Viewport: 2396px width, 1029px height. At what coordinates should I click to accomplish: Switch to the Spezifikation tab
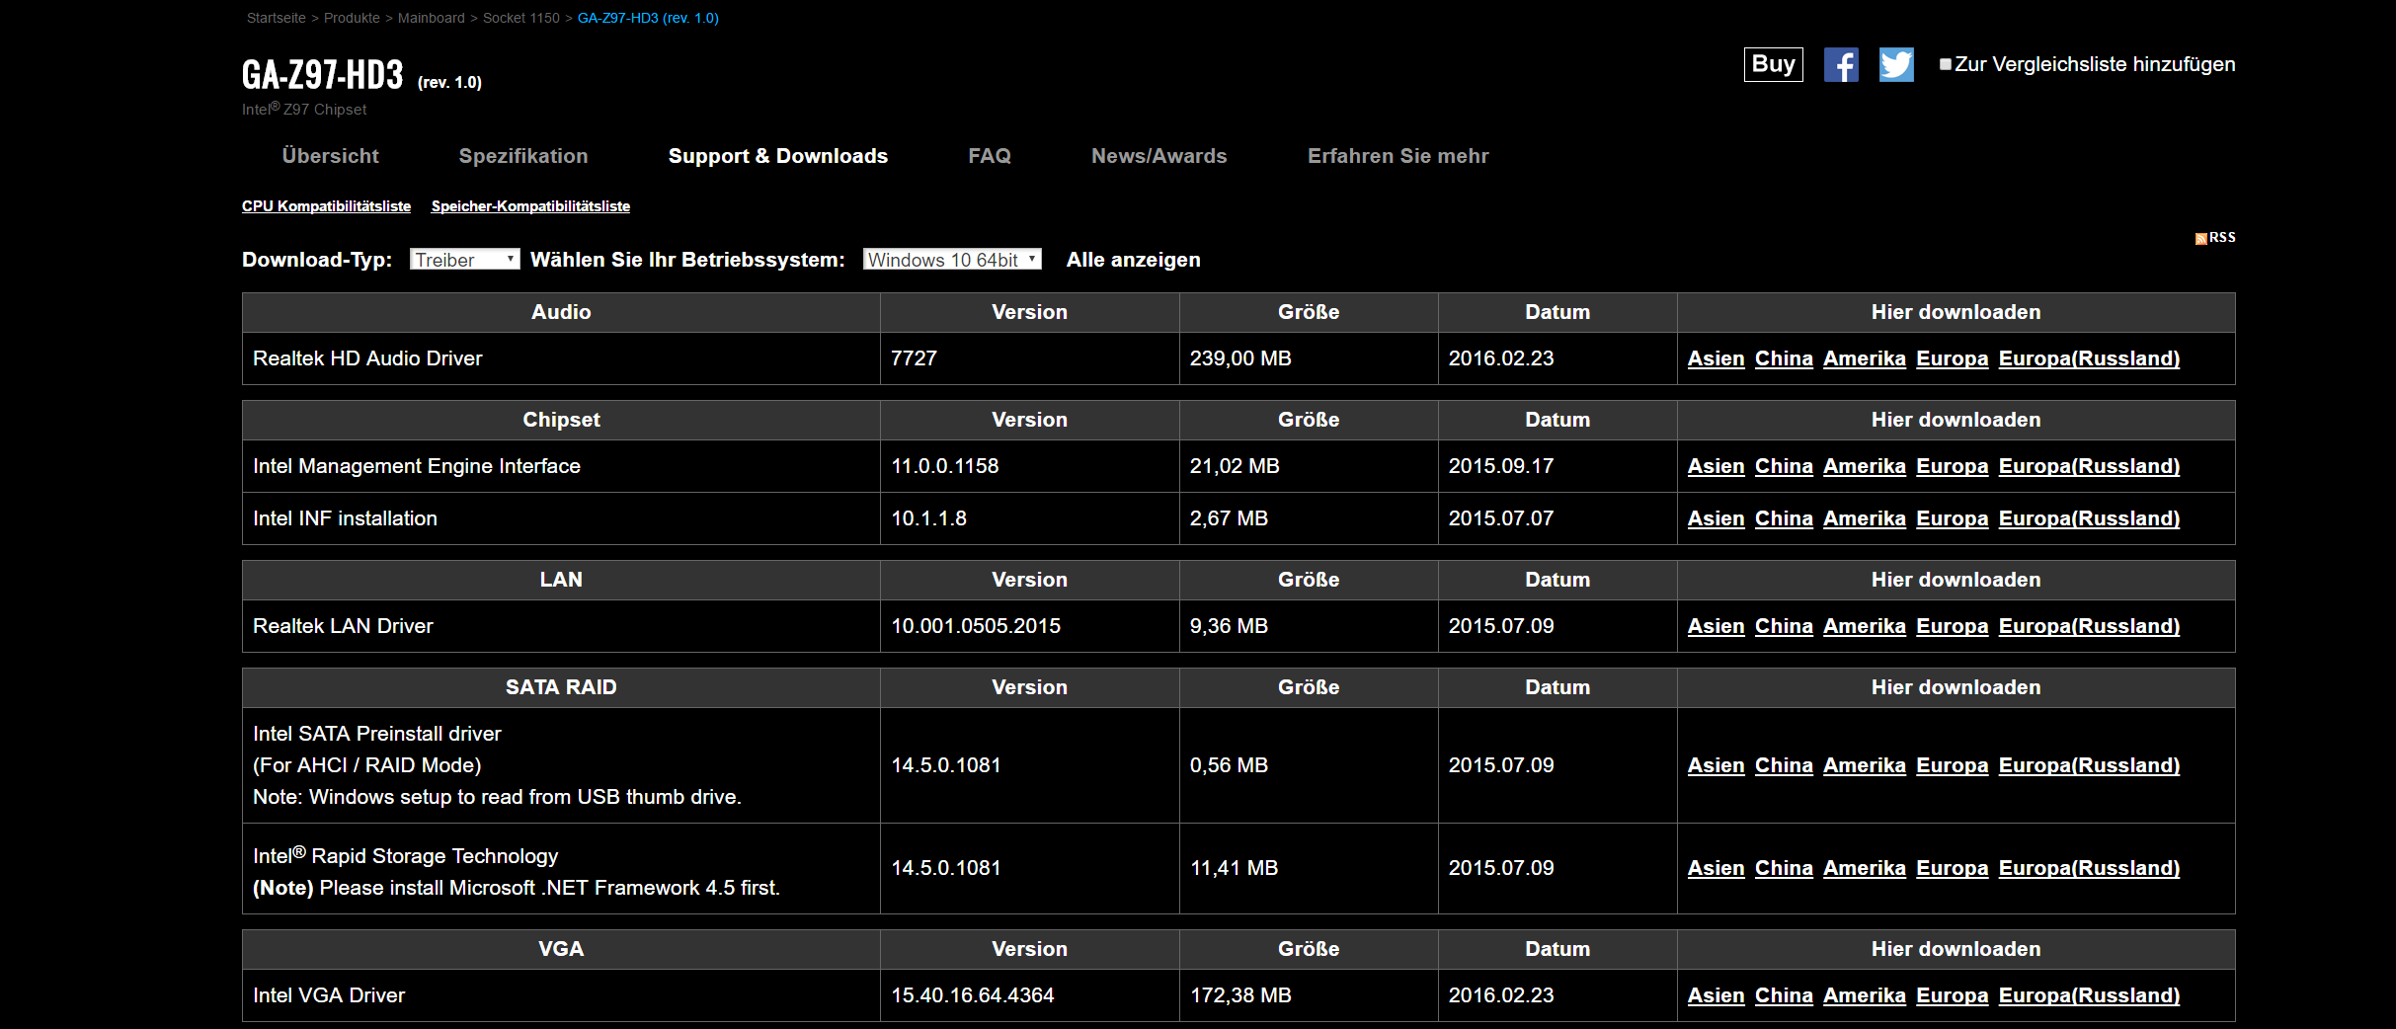523,156
